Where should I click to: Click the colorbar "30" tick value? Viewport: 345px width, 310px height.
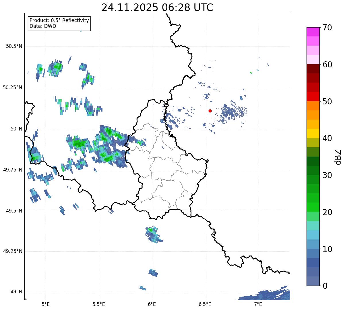click(327, 175)
